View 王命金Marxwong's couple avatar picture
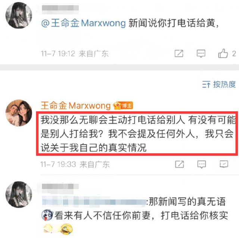The width and height of the screenshot is (239, 238). (19, 113)
